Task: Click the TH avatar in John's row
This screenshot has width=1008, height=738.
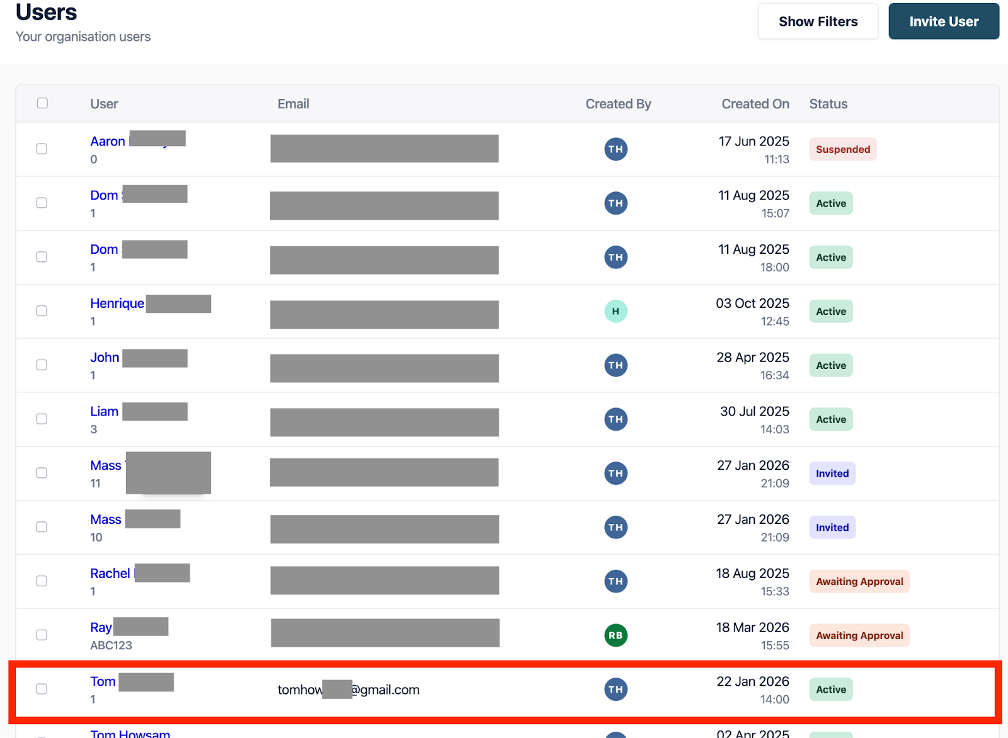Action: (616, 365)
